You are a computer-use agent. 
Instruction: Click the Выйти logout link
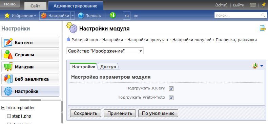tap(239, 5)
